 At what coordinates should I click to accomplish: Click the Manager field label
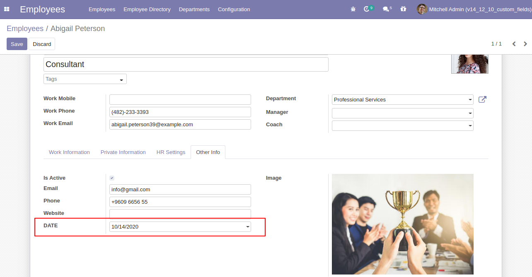(x=277, y=112)
